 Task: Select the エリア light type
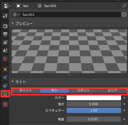[112, 90]
